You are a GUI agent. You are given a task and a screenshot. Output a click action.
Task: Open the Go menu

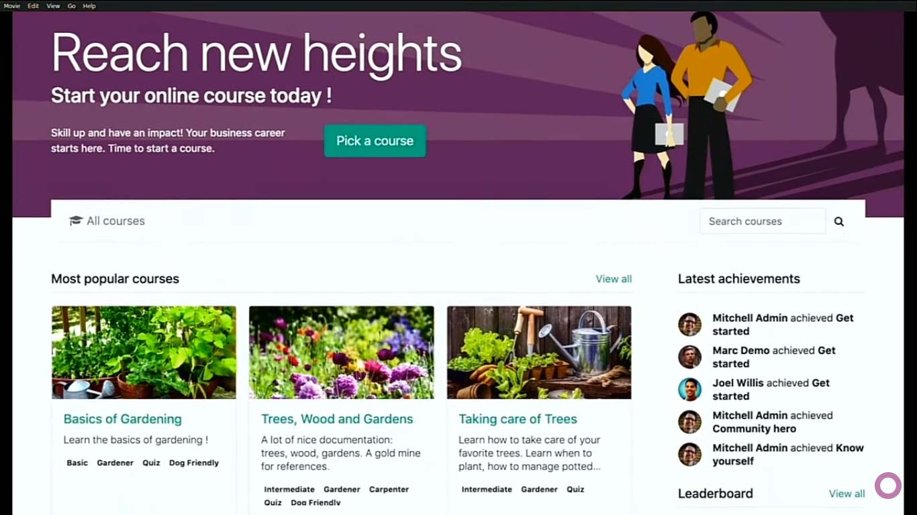(x=71, y=6)
